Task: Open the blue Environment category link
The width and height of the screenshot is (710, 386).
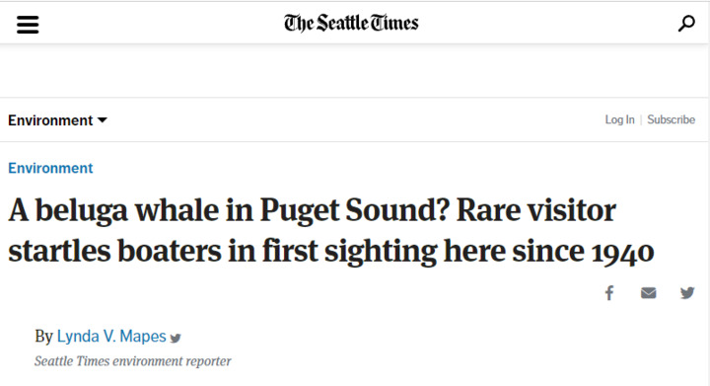Action: click(x=50, y=168)
